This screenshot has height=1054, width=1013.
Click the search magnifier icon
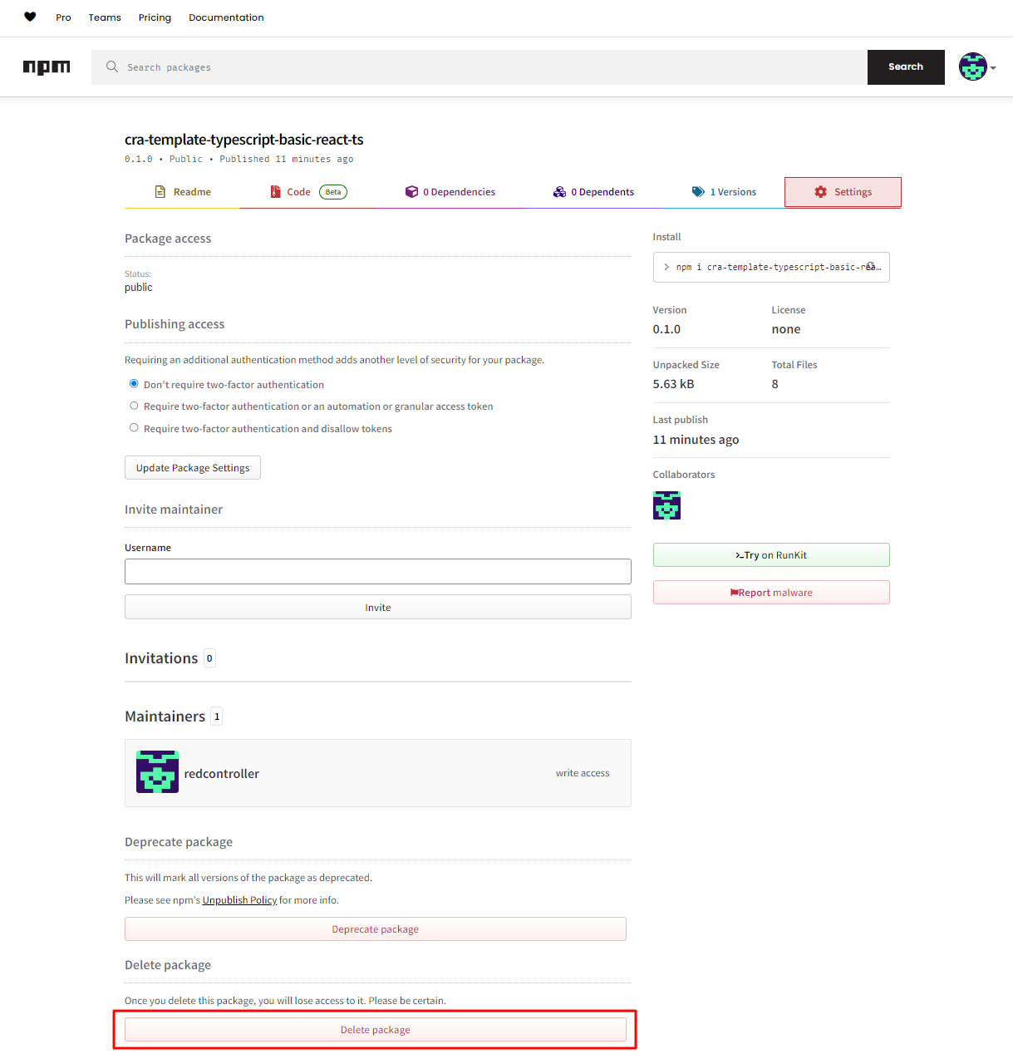112,66
